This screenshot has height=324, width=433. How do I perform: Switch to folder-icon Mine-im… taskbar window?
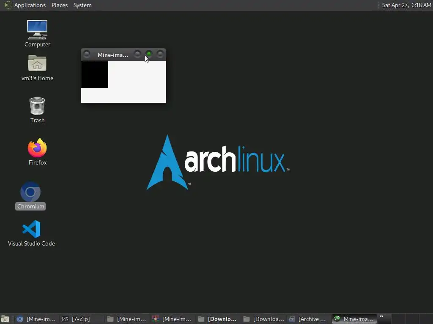(126, 319)
